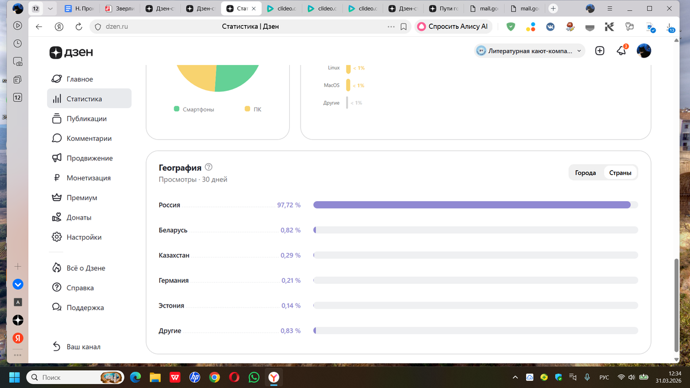Click the Россия percentage bar

(x=476, y=205)
